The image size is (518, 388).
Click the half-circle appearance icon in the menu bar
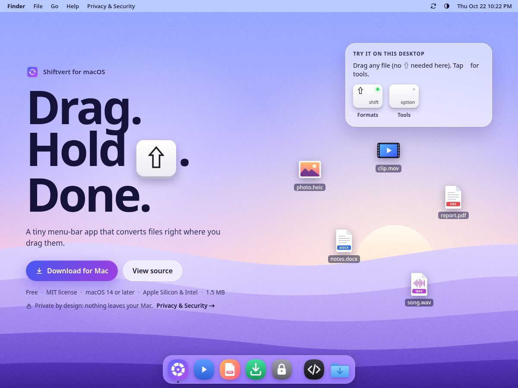(x=447, y=6)
